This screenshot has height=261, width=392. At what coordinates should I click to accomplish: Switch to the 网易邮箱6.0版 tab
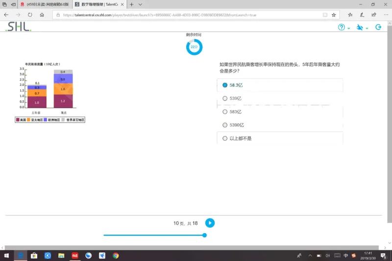tap(45, 4)
